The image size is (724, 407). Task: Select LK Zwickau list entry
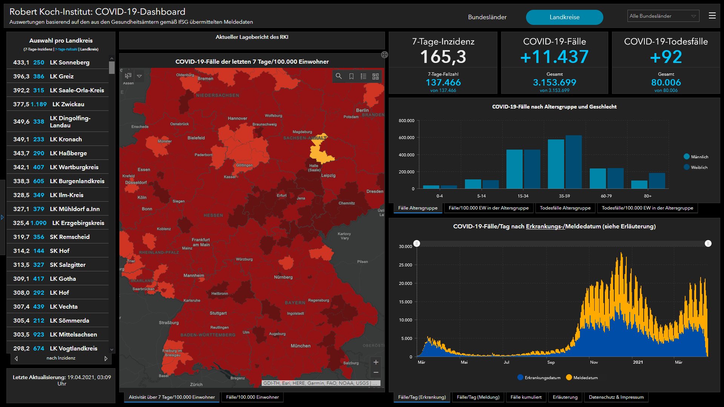pyautogui.click(x=58, y=104)
